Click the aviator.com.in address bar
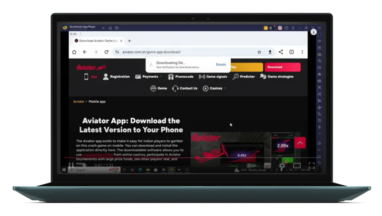382x216 pixels. [x=187, y=52]
